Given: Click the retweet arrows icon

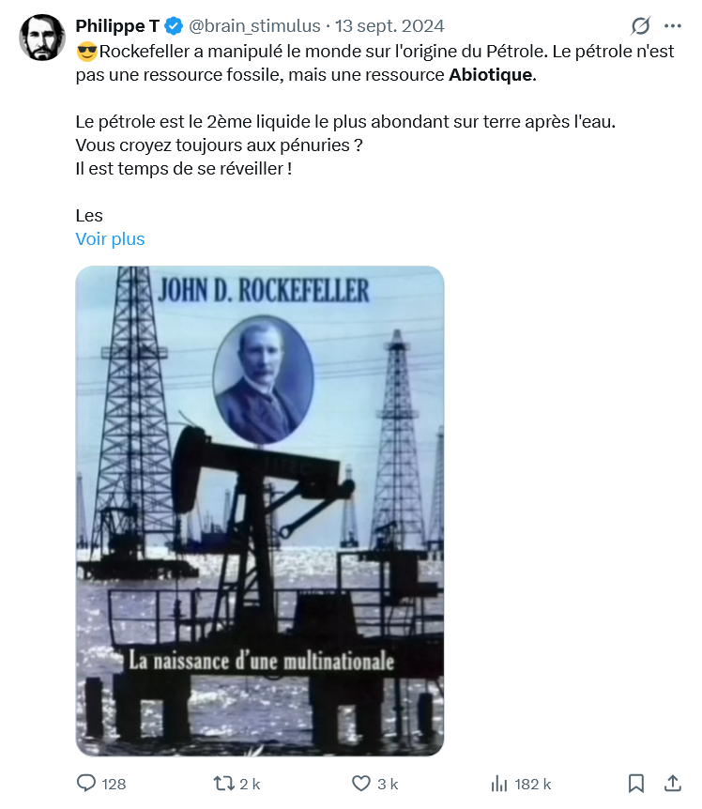Looking at the screenshot, I should coord(224,784).
